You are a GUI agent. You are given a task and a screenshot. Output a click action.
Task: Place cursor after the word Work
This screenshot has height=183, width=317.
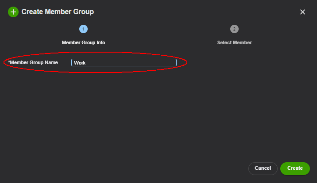(x=86, y=63)
